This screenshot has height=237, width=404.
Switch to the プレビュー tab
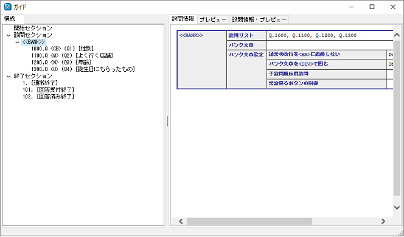[213, 19]
